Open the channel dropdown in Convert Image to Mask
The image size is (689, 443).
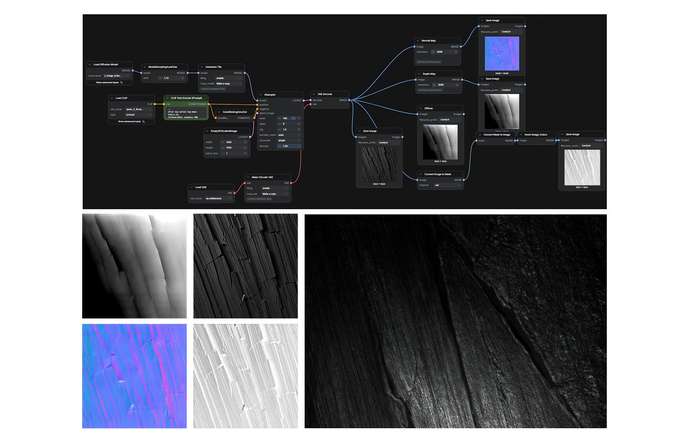pyautogui.click(x=447, y=185)
